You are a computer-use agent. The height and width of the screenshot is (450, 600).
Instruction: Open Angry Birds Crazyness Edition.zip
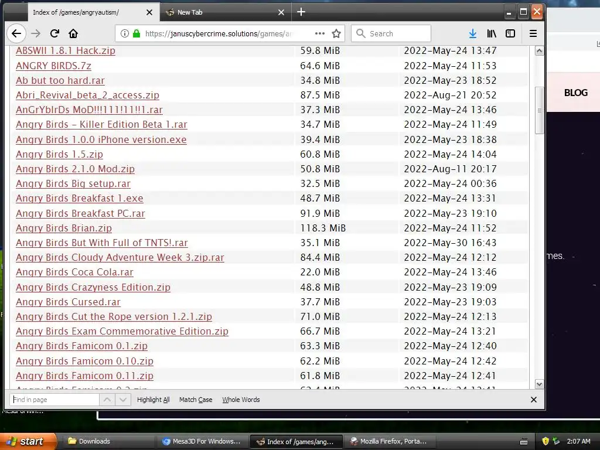[x=93, y=287]
